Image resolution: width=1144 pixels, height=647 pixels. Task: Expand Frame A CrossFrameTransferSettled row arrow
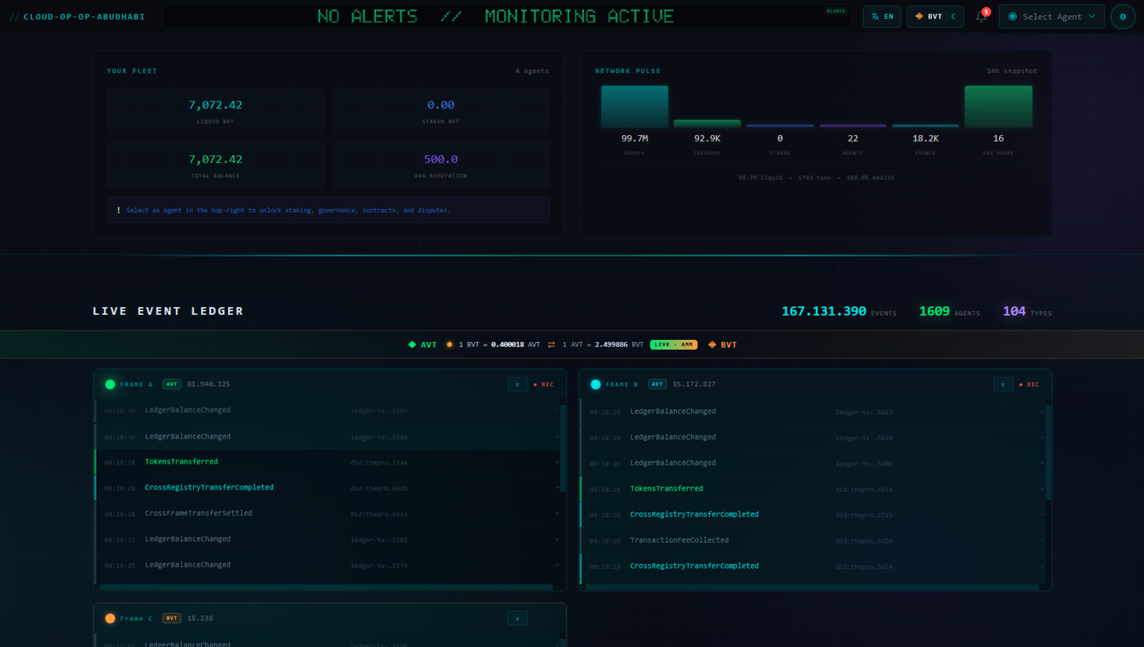(x=557, y=513)
